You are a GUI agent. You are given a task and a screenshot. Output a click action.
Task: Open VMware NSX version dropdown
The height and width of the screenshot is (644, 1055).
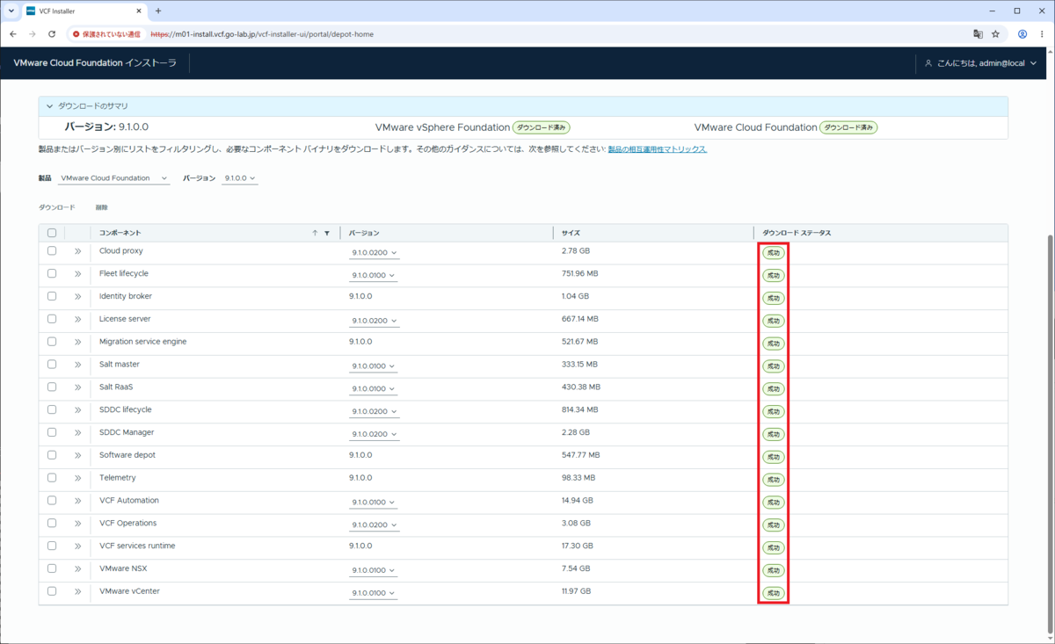375,571
